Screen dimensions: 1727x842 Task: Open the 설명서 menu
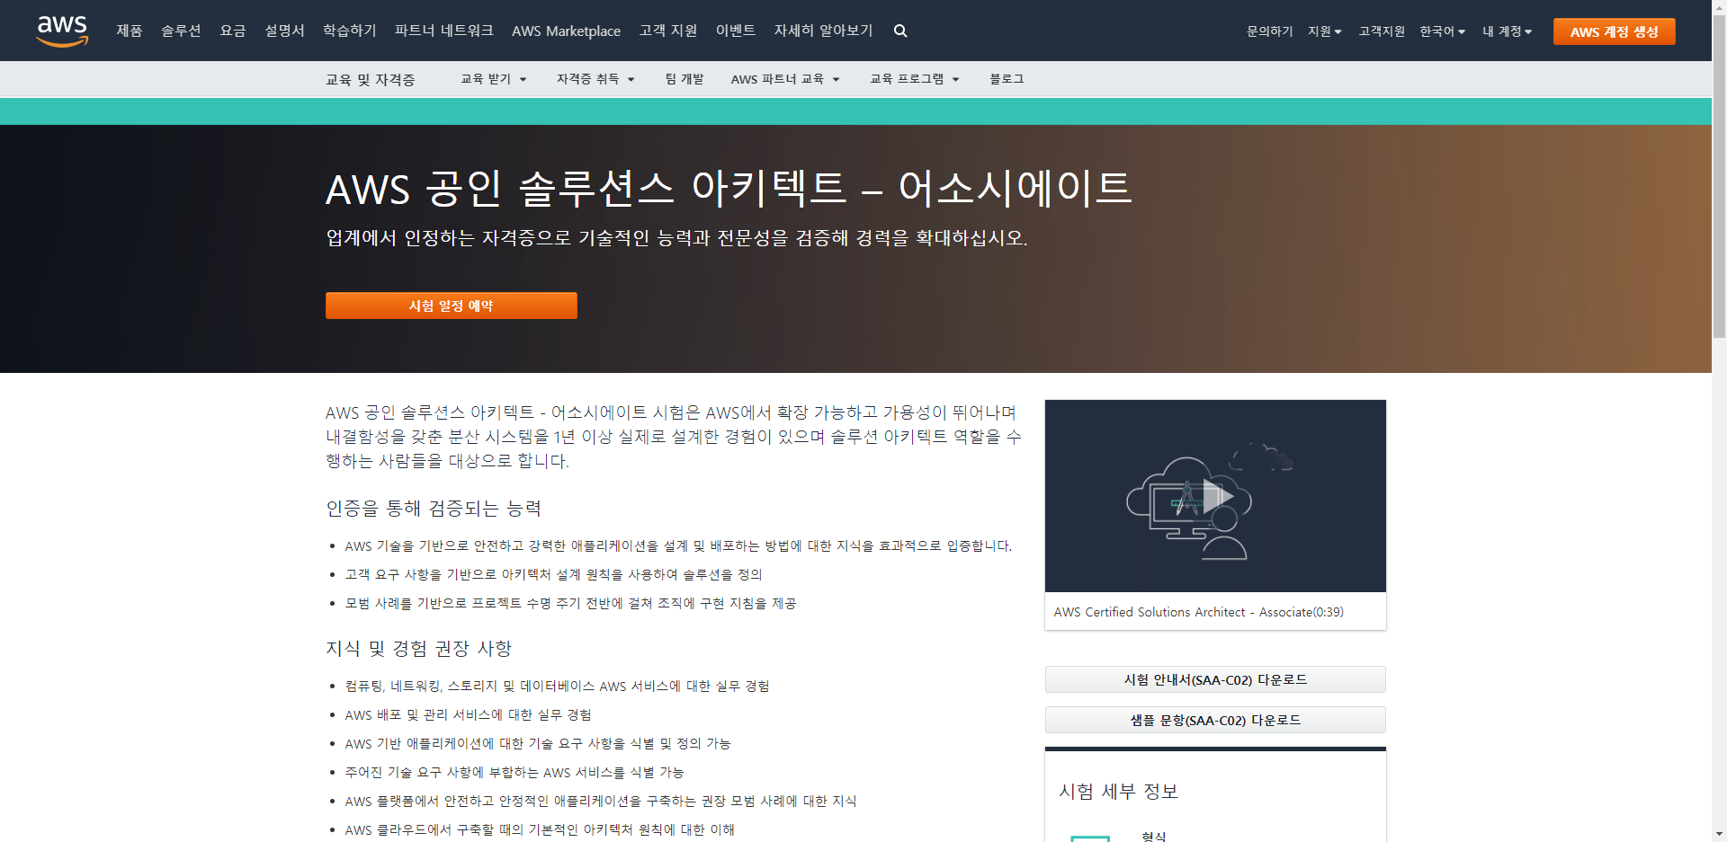click(284, 31)
